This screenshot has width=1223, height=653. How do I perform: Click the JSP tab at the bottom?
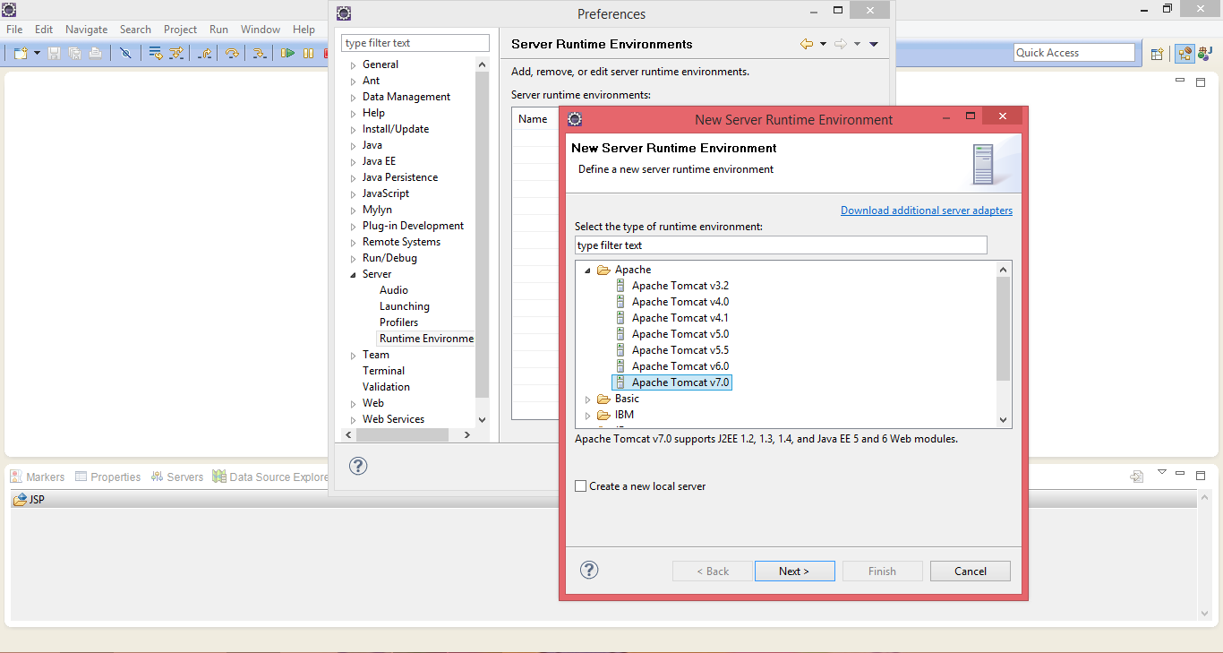[x=32, y=499]
